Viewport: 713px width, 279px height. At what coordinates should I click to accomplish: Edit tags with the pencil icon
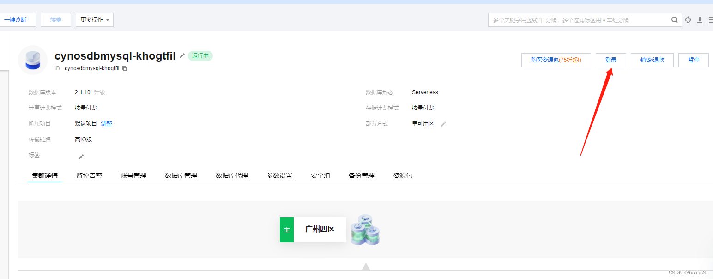point(81,157)
